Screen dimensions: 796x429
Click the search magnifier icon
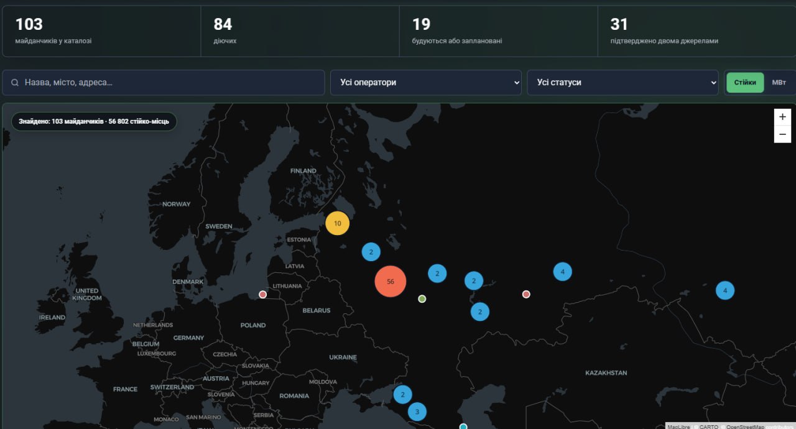point(15,82)
